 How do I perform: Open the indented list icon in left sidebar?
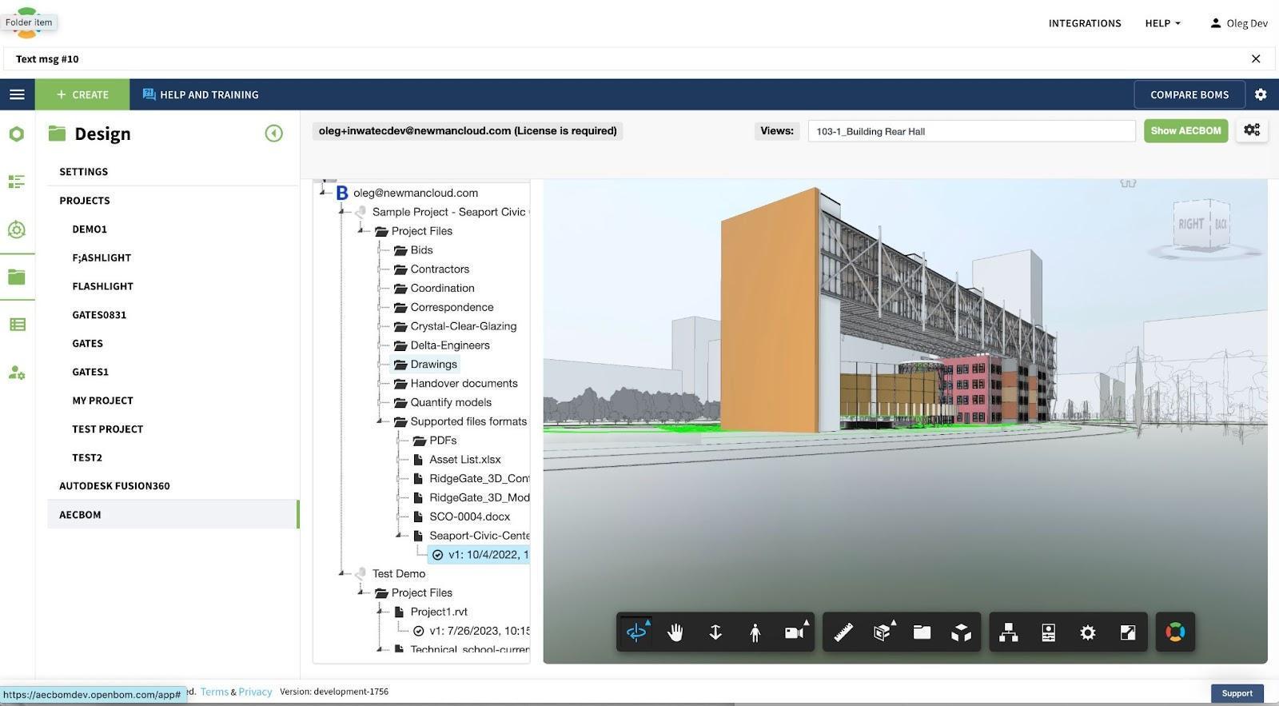(17, 181)
